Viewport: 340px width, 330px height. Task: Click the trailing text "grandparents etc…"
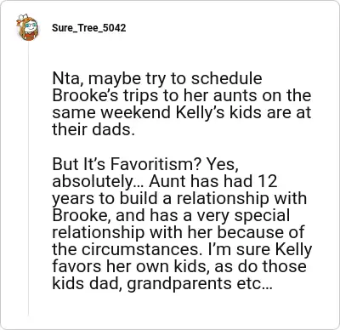[199, 284]
